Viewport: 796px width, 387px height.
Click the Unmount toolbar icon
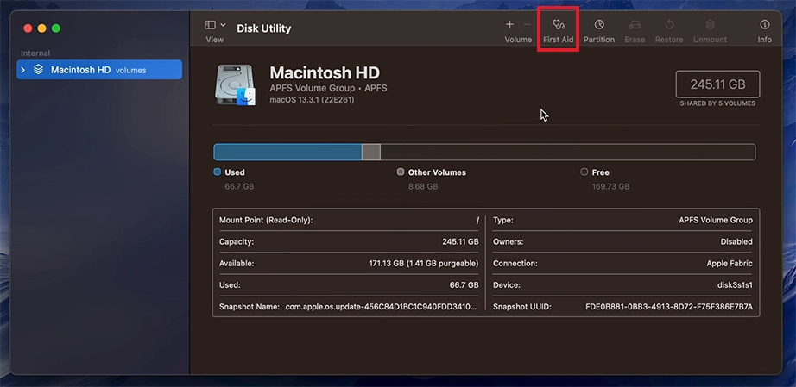711,24
